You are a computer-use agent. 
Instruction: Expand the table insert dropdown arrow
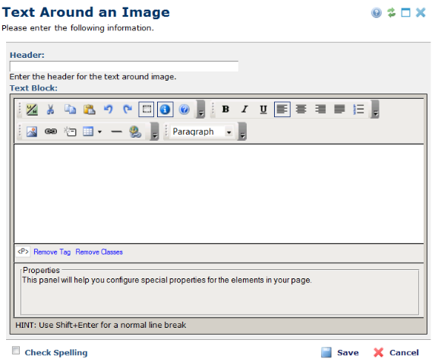click(99, 132)
